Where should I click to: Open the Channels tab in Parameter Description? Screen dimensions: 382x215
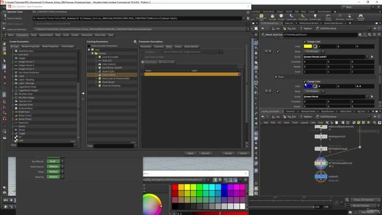pyautogui.click(x=158, y=47)
